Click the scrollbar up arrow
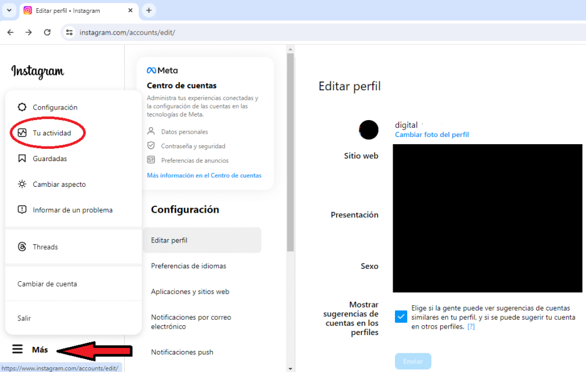The image size is (586, 372). (x=291, y=49)
